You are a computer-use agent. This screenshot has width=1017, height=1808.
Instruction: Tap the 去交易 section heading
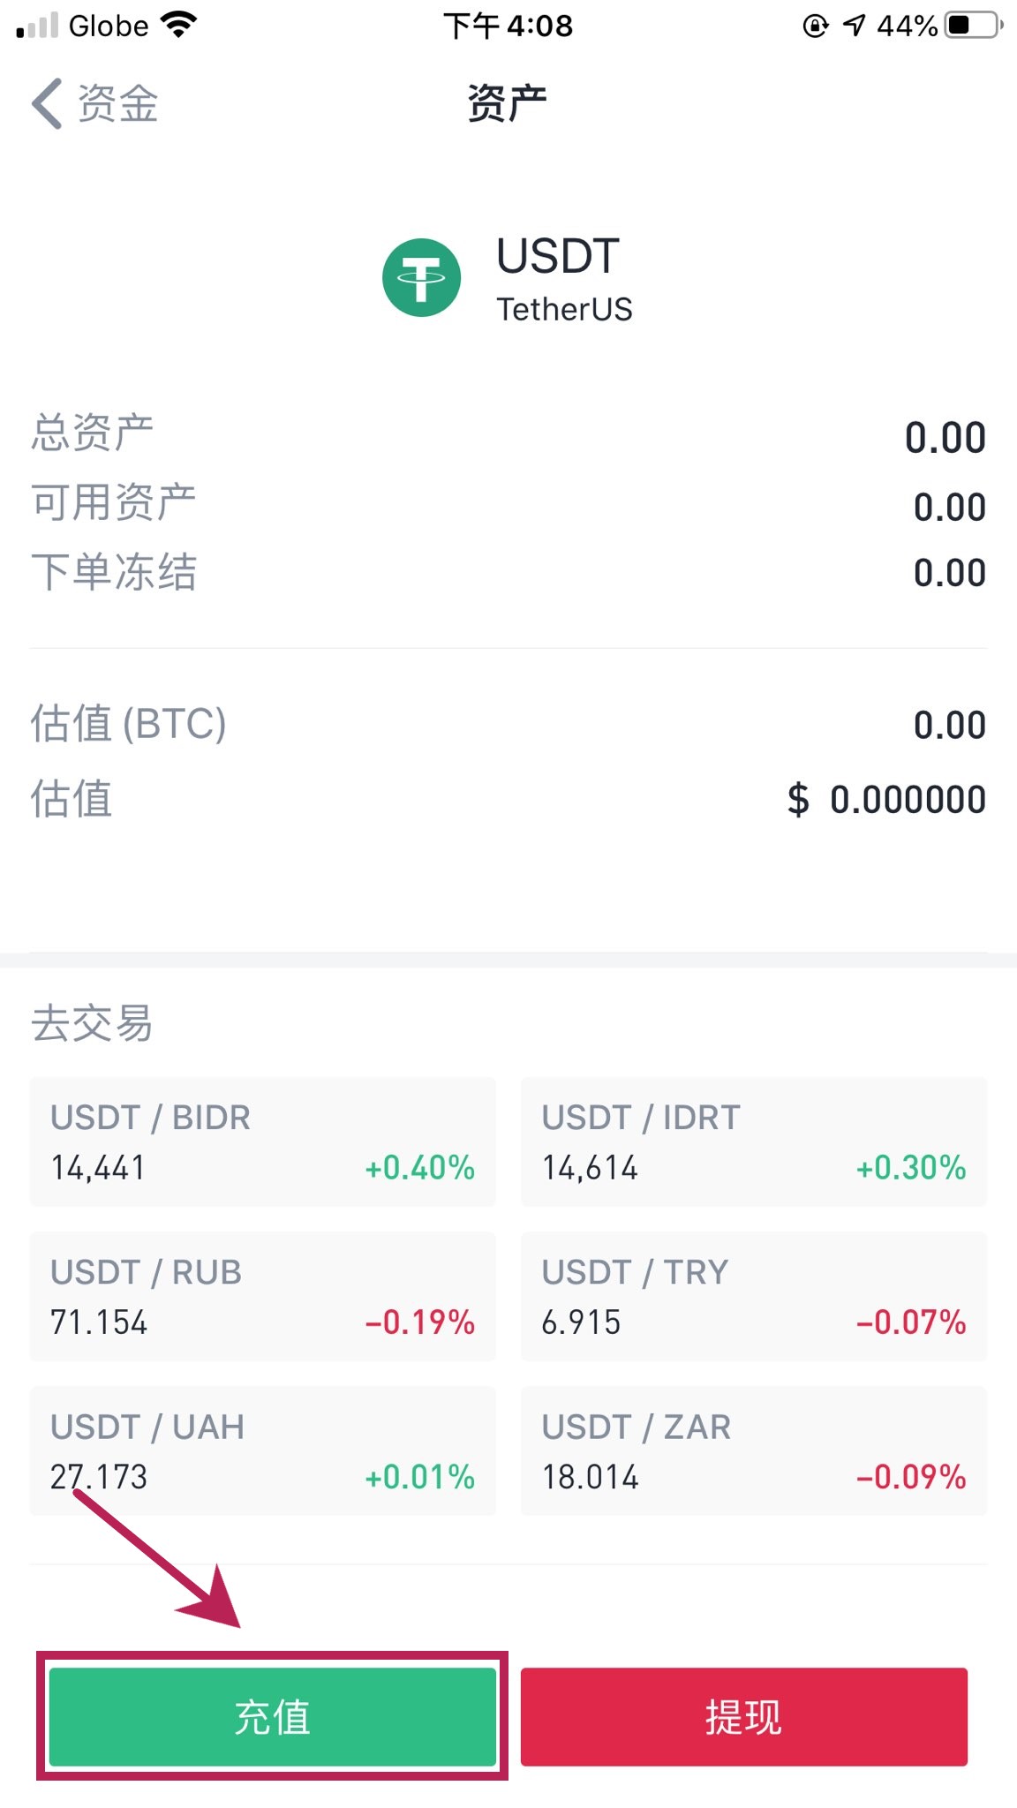point(92,1024)
